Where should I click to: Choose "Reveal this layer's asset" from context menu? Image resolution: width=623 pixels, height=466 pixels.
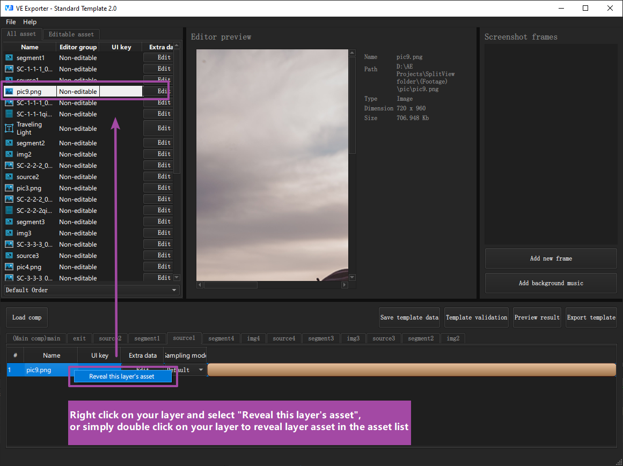pyautogui.click(x=122, y=376)
